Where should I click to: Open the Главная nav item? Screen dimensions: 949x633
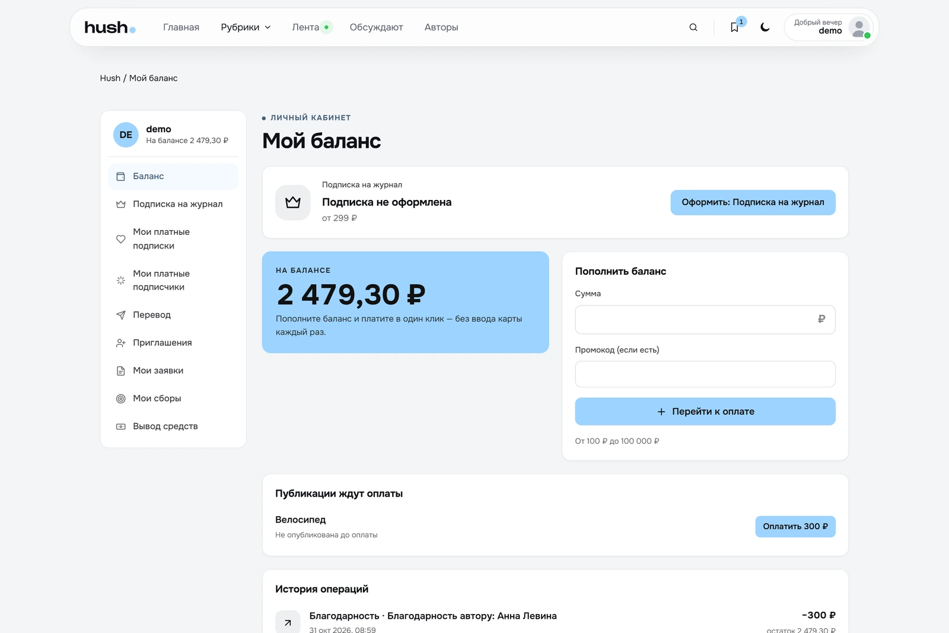coord(181,27)
